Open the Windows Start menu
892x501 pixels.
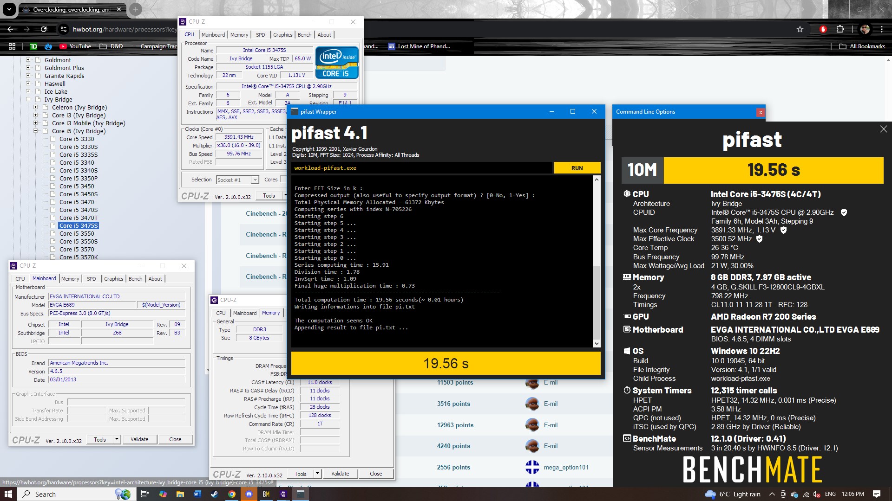[8, 494]
